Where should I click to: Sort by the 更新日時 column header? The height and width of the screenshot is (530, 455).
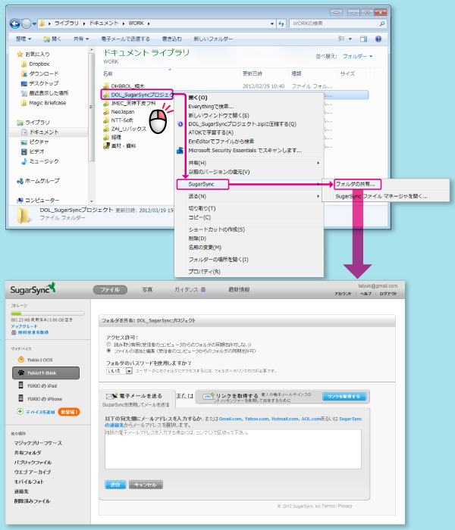pos(253,73)
